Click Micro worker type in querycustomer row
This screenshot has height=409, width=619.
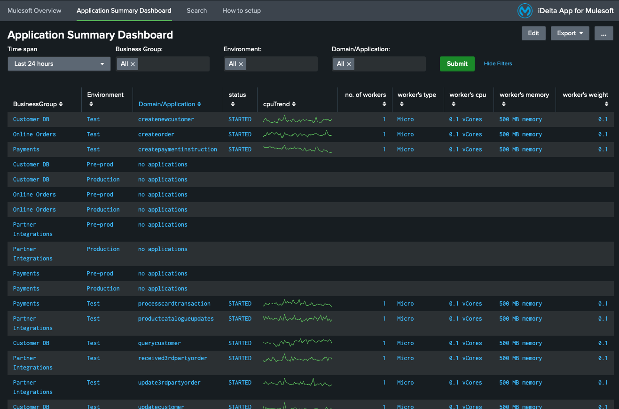tap(405, 343)
